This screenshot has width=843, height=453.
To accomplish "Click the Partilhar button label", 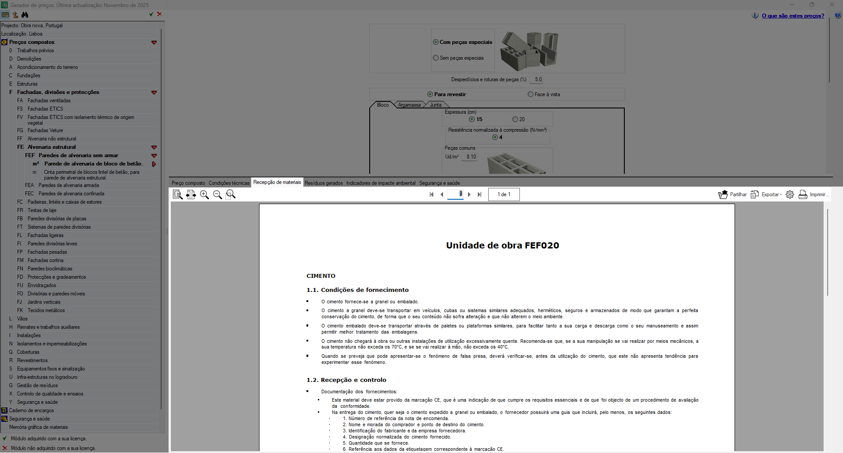I will tap(738, 194).
